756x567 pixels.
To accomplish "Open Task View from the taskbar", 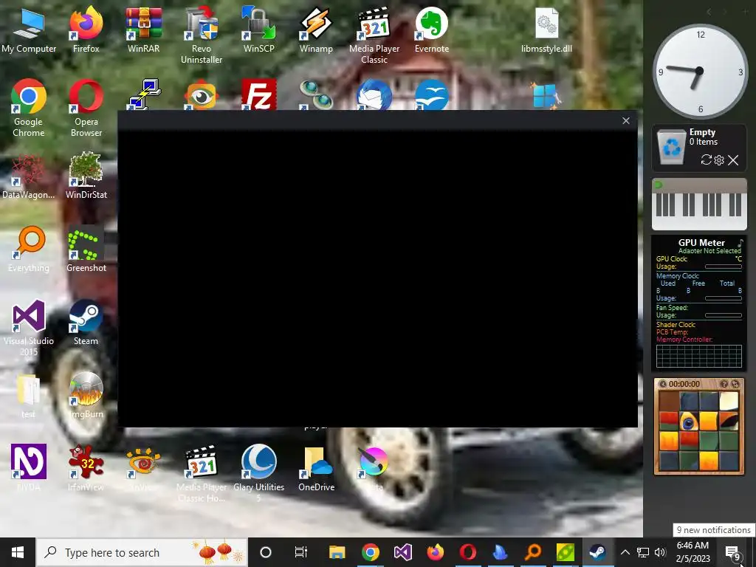I will coord(301,552).
